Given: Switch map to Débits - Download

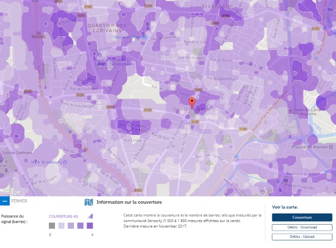Looking at the screenshot, I should pos(302,227).
